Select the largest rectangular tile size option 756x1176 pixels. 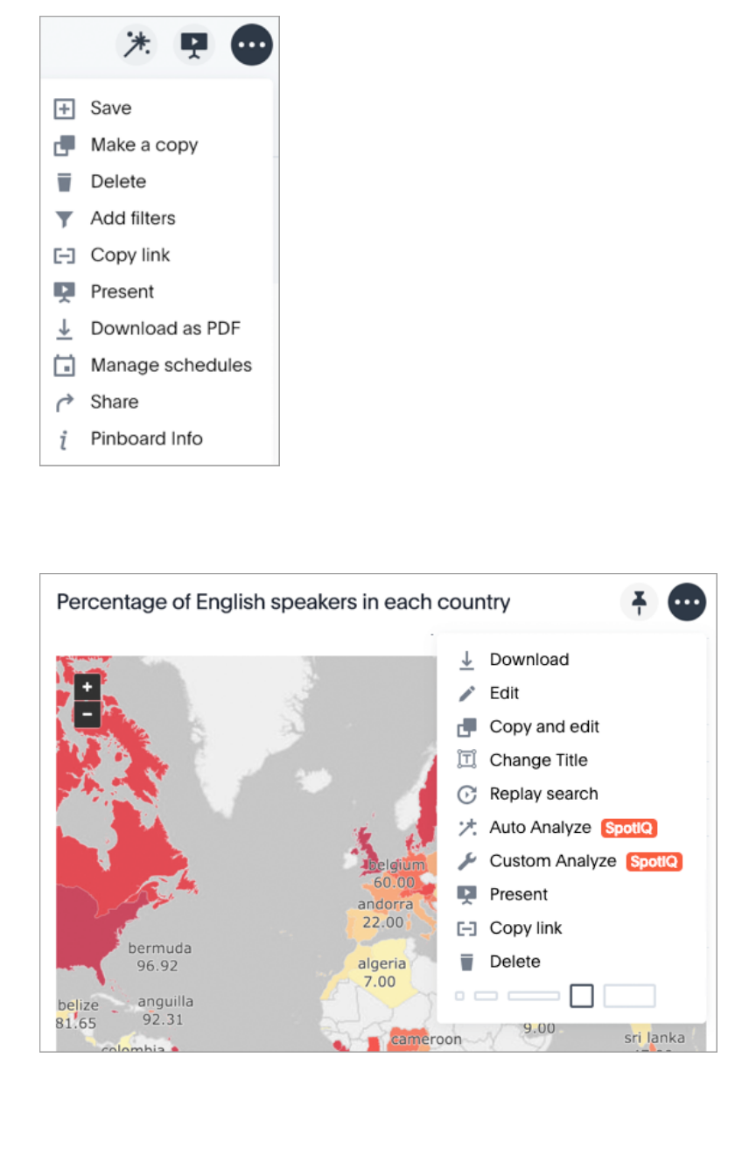pyautogui.click(x=629, y=996)
